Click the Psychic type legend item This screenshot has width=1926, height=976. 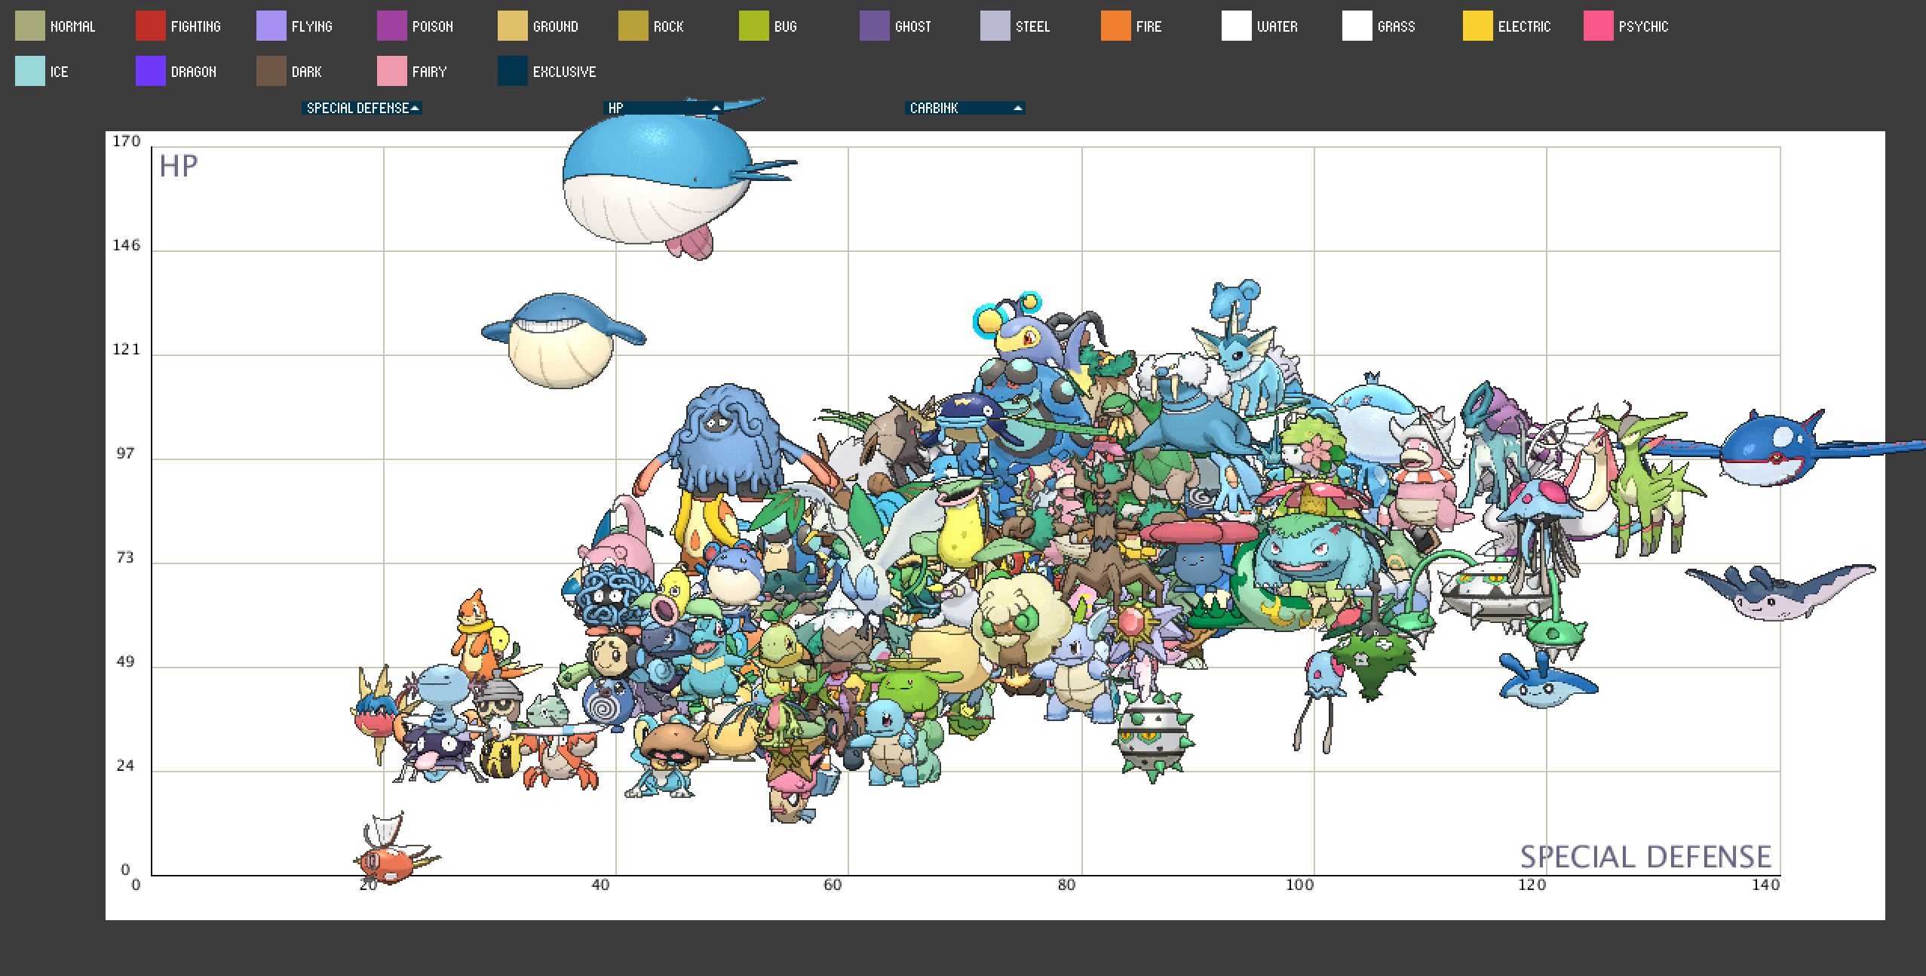1642,26
